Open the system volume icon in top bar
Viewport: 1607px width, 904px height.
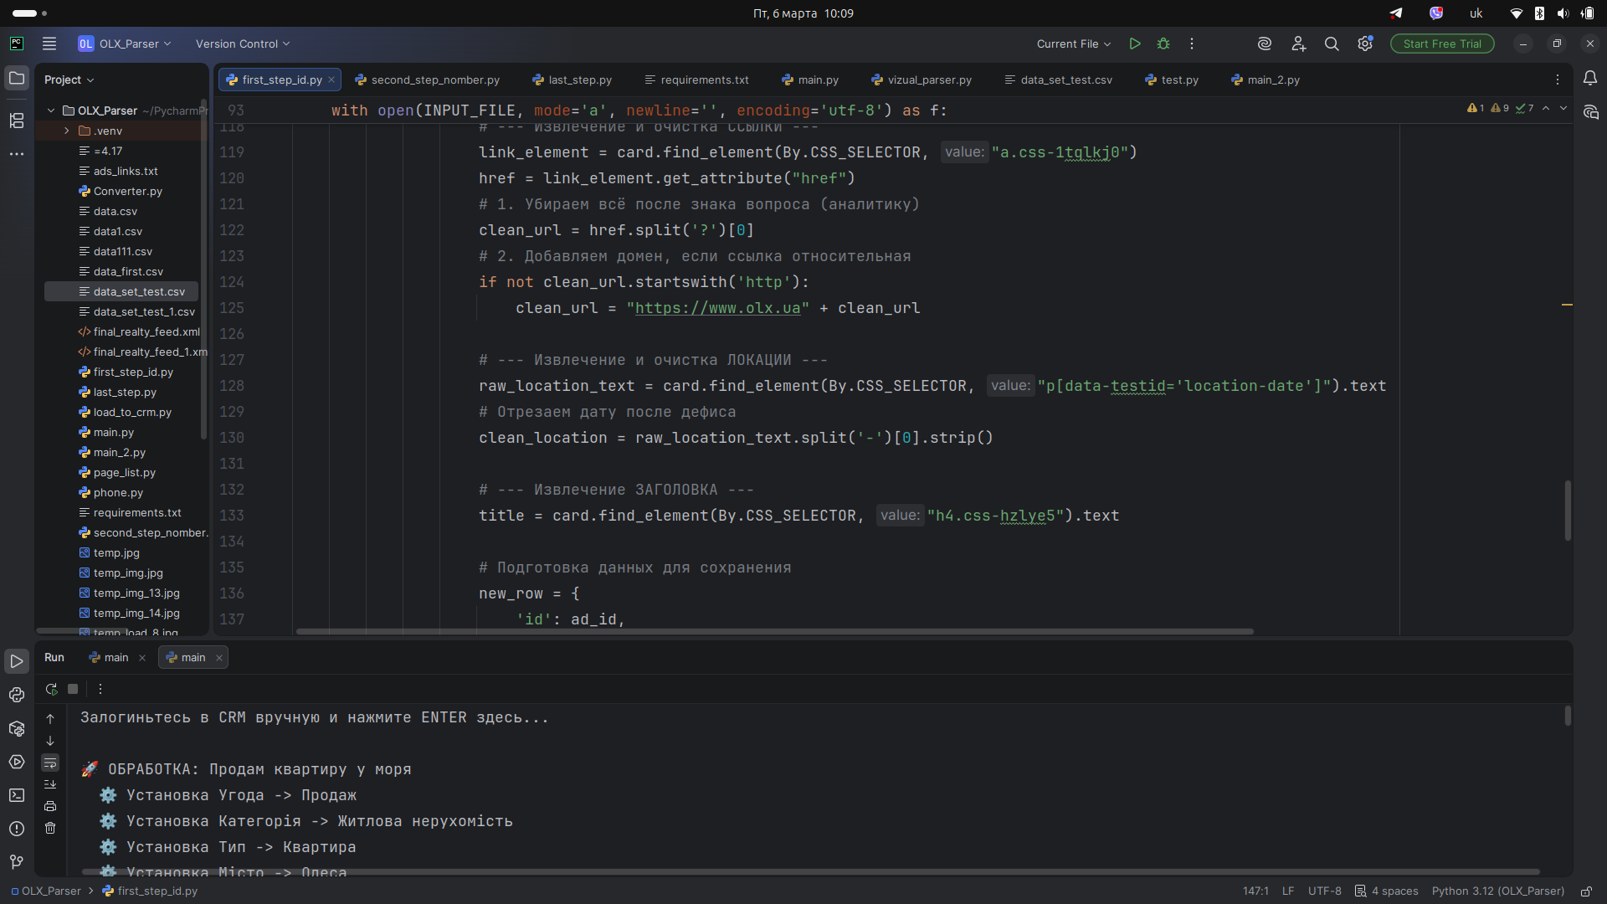[x=1563, y=13]
